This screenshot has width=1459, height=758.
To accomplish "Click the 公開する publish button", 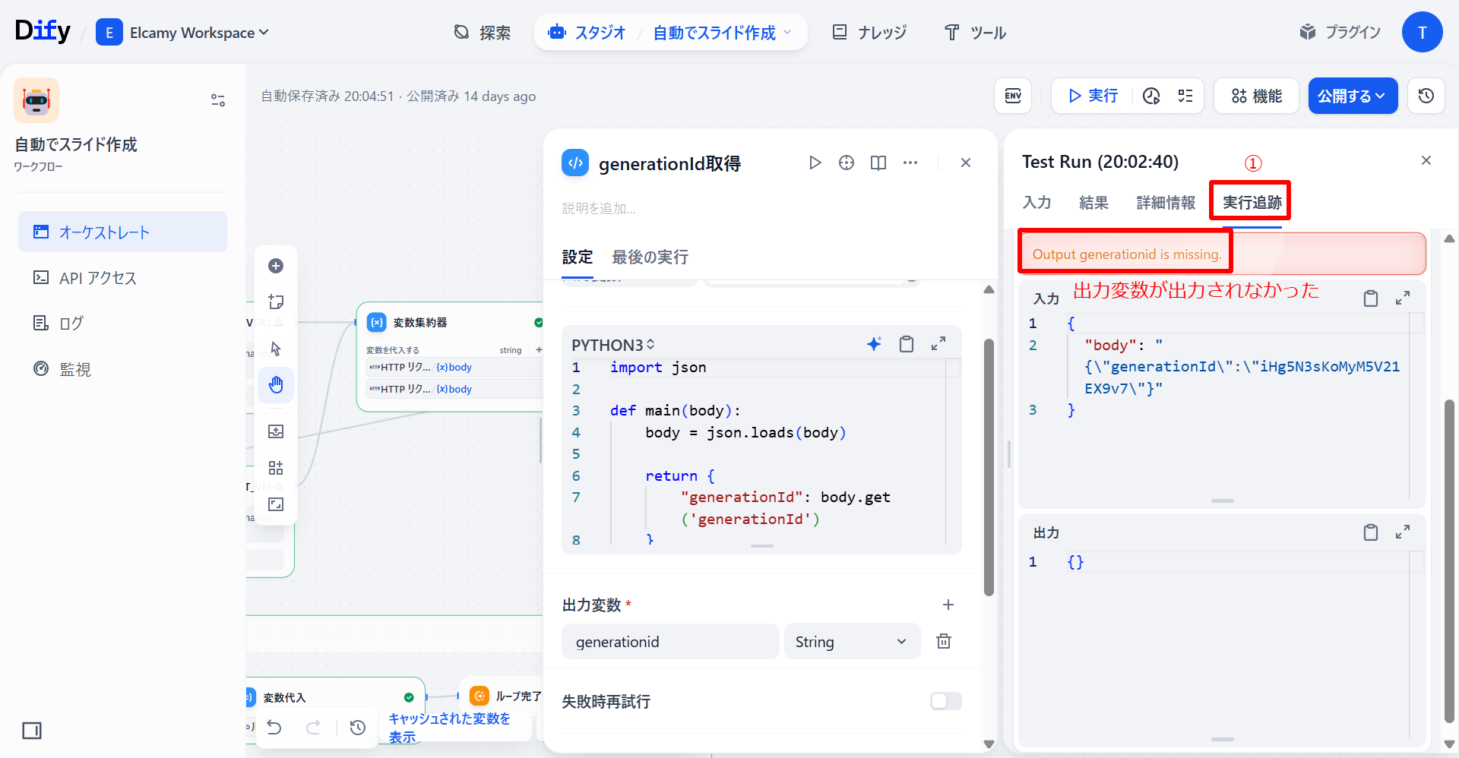I will tap(1352, 96).
